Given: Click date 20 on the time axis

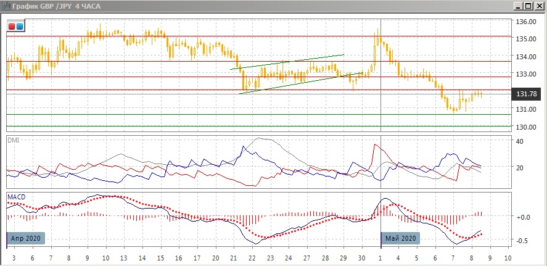Looking at the screenshot, I should tap(216, 258).
